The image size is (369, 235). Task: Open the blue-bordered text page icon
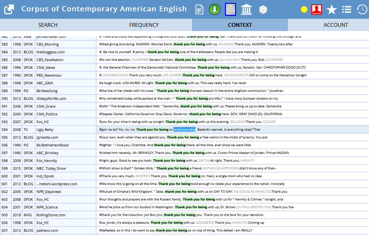tap(231, 10)
